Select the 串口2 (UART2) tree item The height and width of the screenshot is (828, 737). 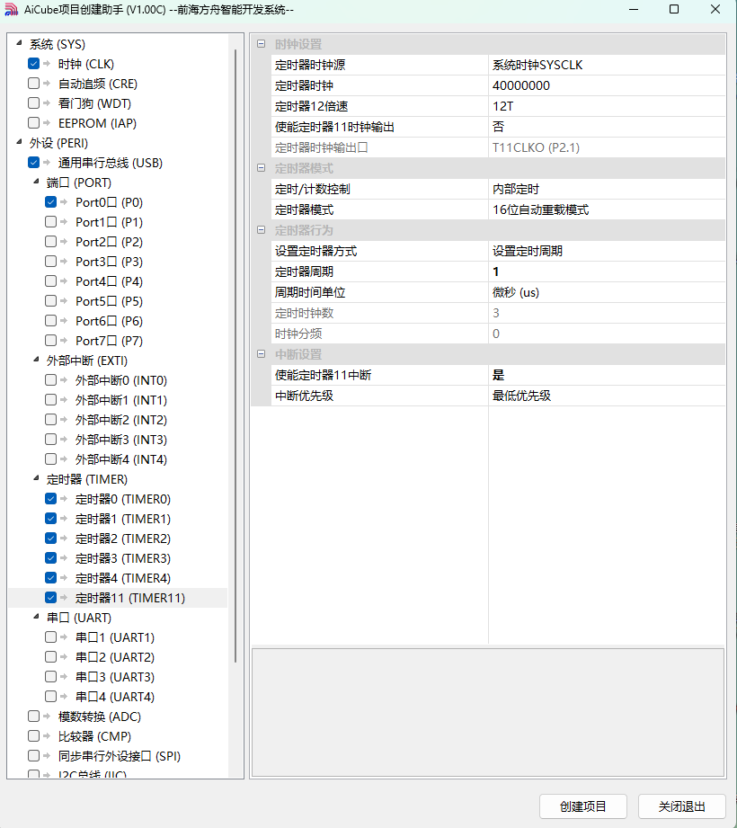pos(115,657)
